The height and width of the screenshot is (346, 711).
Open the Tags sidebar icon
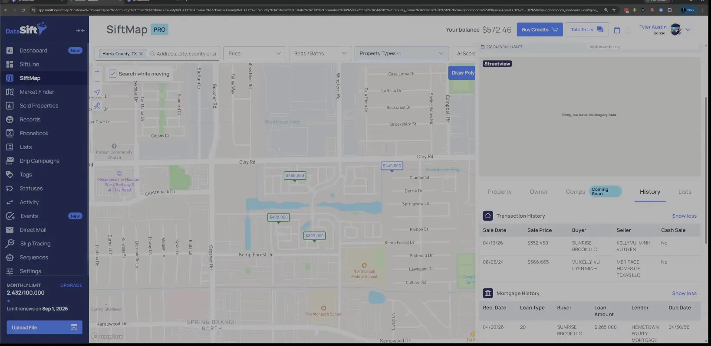click(10, 175)
